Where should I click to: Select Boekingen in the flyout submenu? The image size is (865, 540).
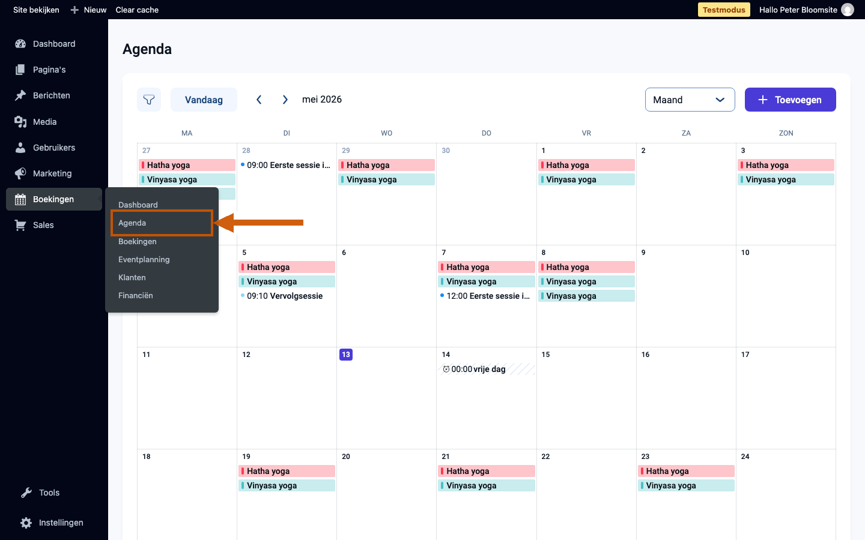pos(138,241)
